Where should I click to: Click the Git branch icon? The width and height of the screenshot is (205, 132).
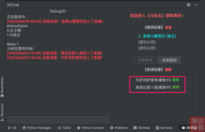[x=9, y=128]
